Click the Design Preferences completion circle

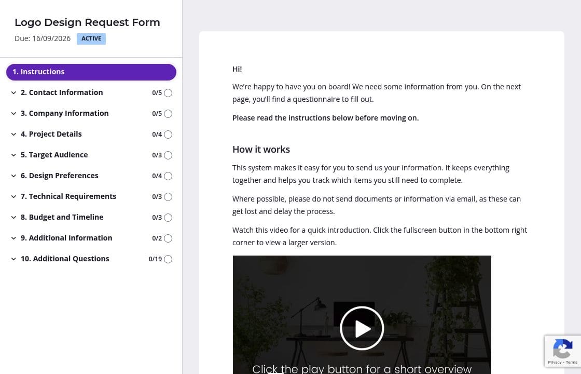click(168, 176)
